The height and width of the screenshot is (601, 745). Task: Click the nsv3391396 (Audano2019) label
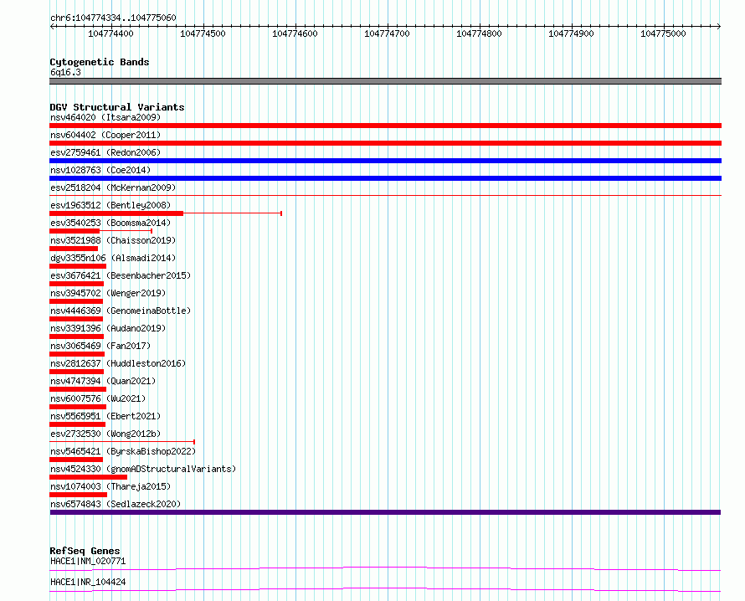click(108, 328)
